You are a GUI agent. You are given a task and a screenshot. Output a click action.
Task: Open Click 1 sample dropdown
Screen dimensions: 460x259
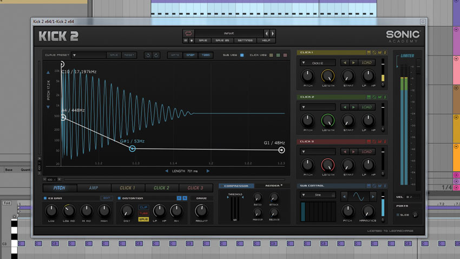[318, 62]
